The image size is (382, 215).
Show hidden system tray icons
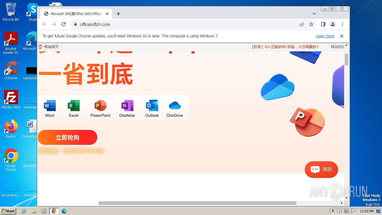coord(333,211)
